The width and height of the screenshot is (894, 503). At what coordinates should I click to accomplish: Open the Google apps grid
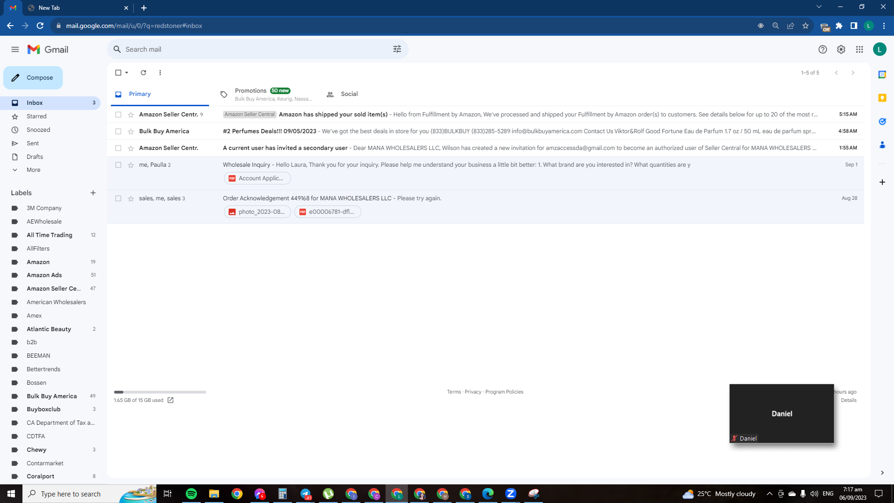(x=860, y=49)
